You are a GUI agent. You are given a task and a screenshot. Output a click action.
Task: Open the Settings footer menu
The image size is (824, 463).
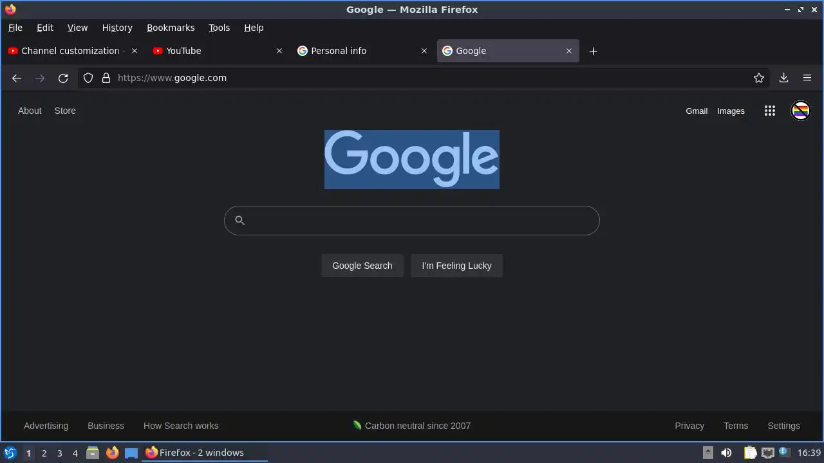click(783, 426)
